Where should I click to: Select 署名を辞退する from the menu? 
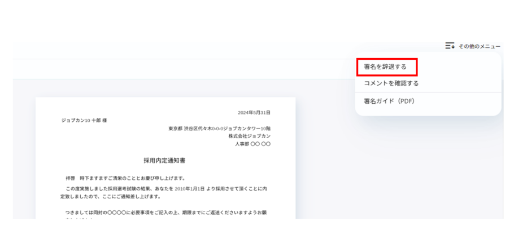pyautogui.click(x=385, y=67)
